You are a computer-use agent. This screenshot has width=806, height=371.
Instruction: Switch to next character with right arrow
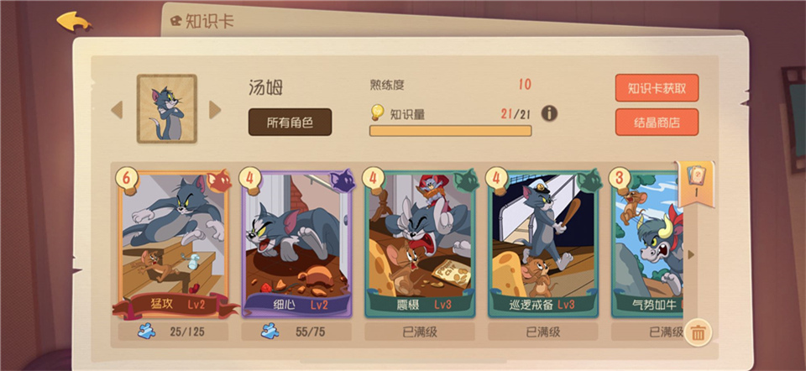click(215, 109)
